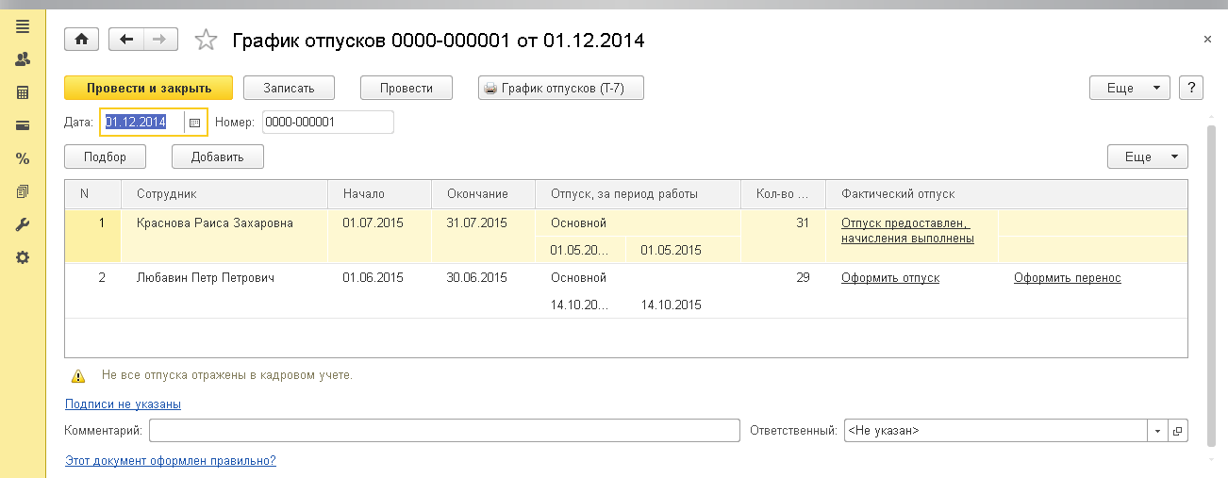Go to the home page icon
The image size is (1228, 478).
point(81,40)
